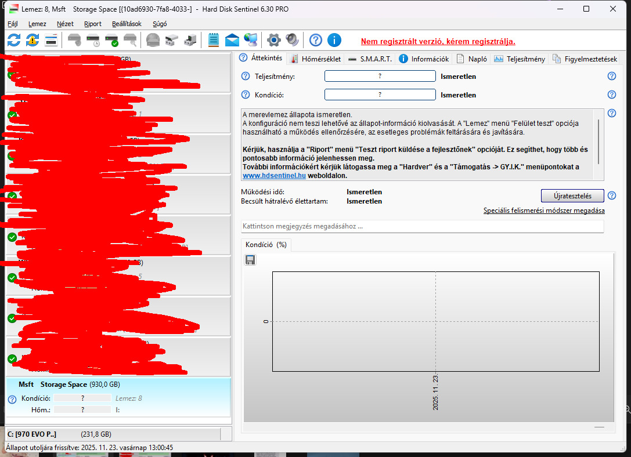Click help icon next to Újratesztelés button

[612, 195]
